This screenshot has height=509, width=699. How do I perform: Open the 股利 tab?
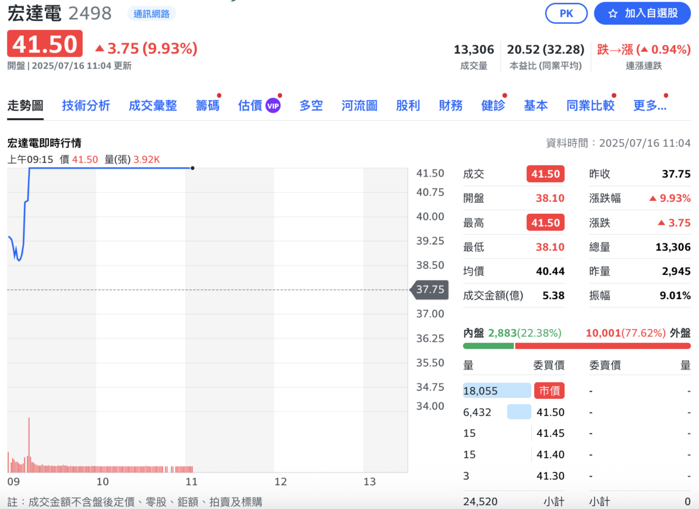point(408,105)
